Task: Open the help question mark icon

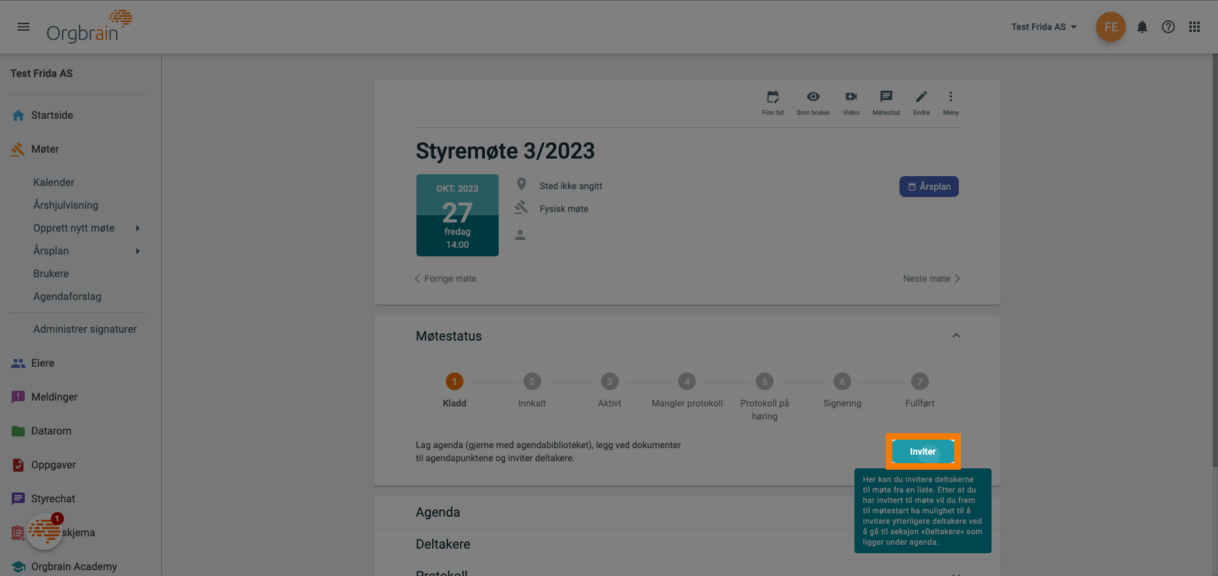Action: coord(1168,27)
